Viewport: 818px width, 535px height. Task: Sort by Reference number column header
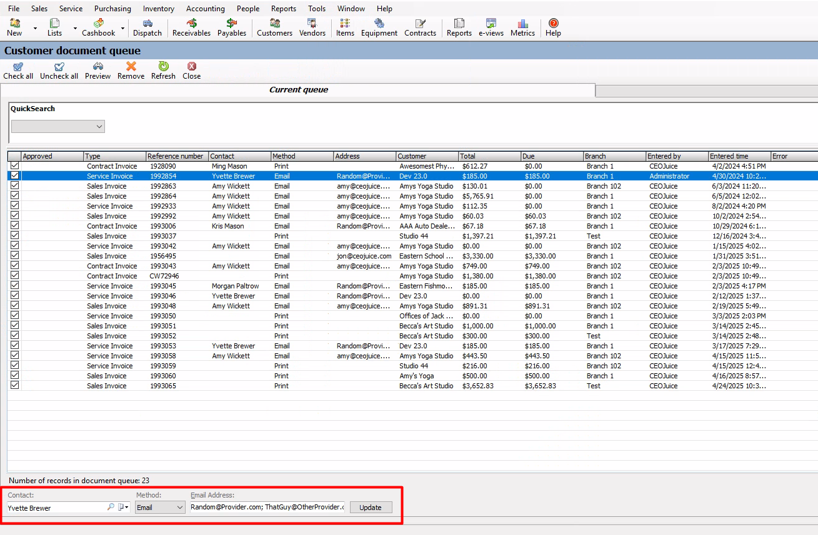coord(177,156)
